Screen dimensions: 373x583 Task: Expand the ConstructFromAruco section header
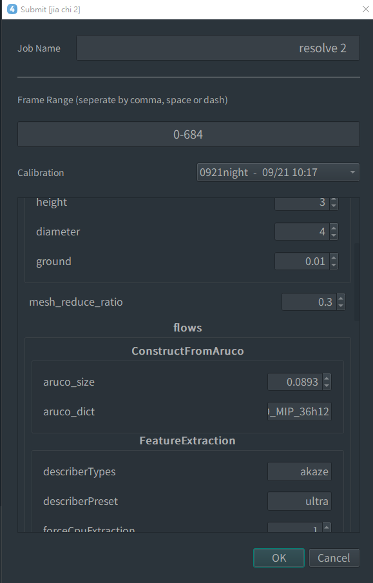pyautogui.click(x=187, y=351)
